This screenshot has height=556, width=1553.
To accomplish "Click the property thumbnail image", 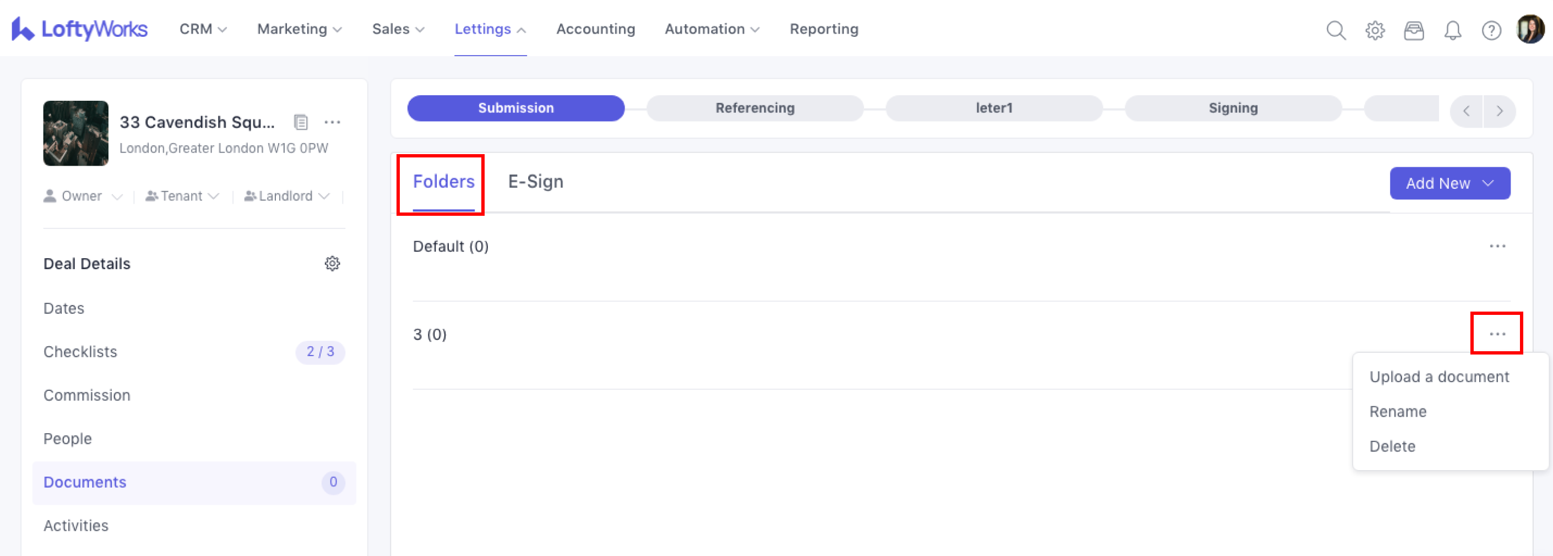I will (x=76, y=133).
